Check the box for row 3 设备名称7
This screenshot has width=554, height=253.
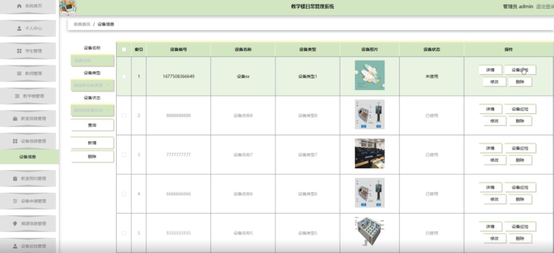pyautogui.click(x=124, y=155)
